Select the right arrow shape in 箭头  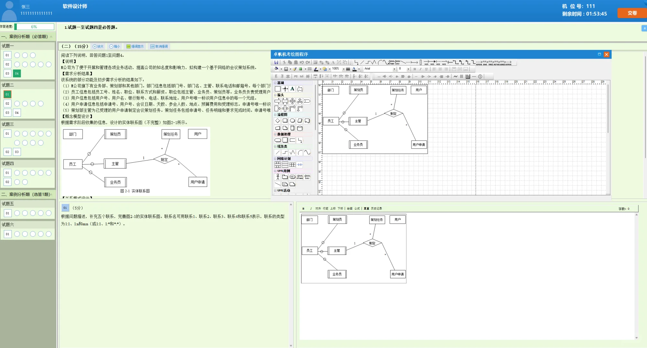(x=277, y=101)
